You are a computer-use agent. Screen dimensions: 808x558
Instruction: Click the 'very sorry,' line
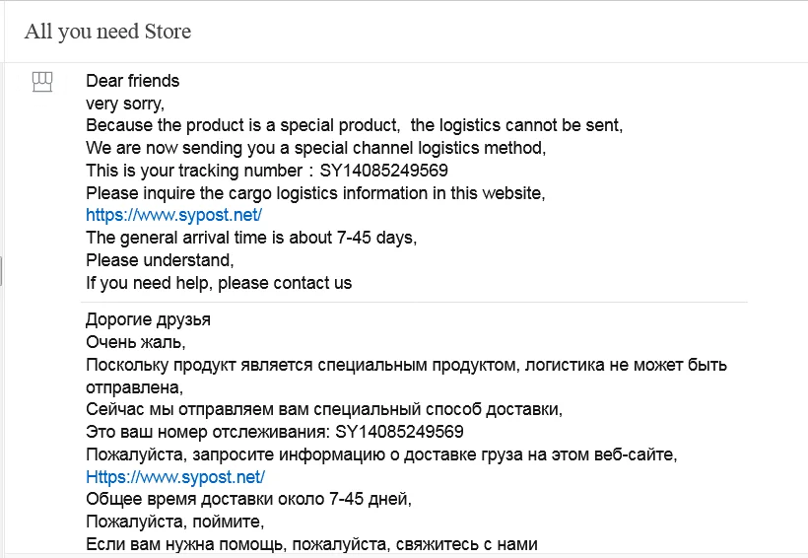(x=125, y=104)
